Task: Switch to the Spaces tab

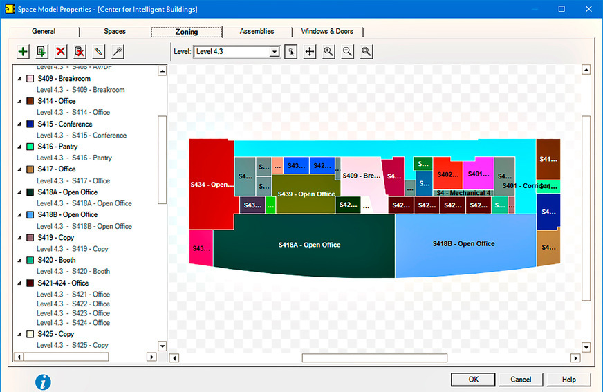Action: (x=115, y=32)
